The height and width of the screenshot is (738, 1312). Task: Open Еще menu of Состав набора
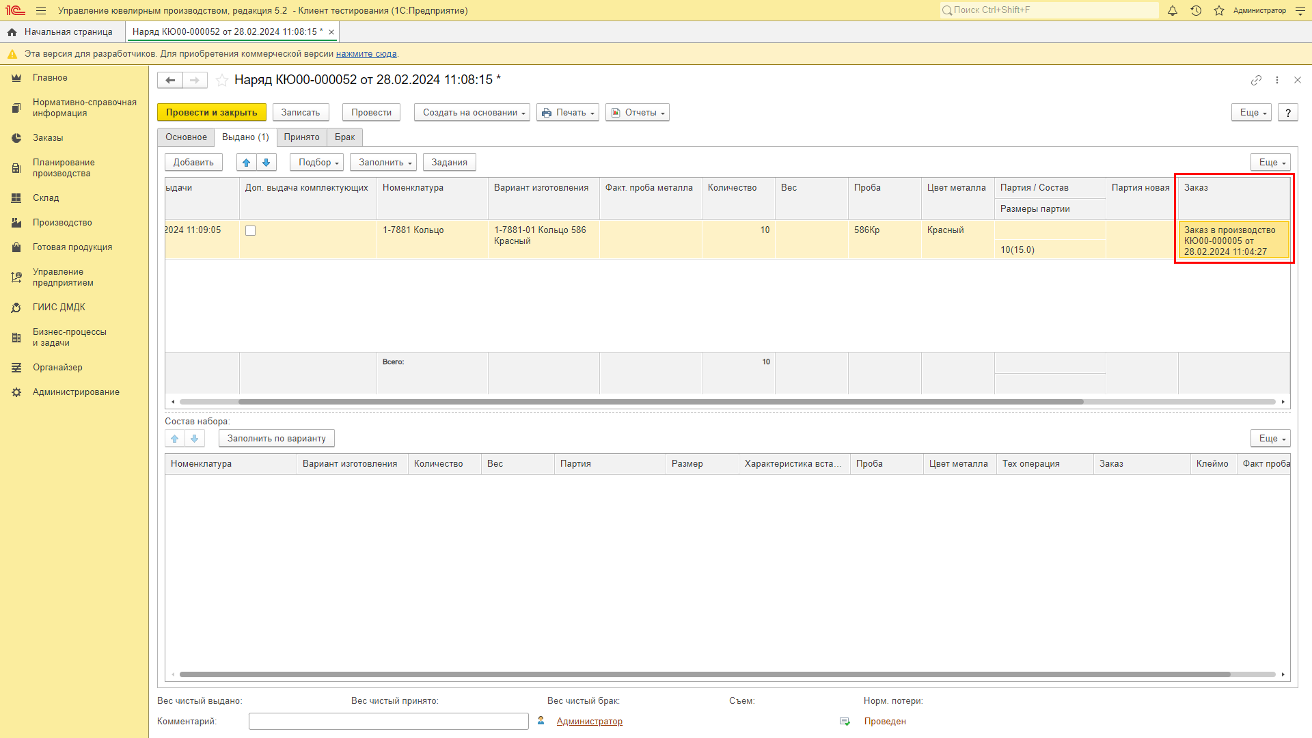1270,438
